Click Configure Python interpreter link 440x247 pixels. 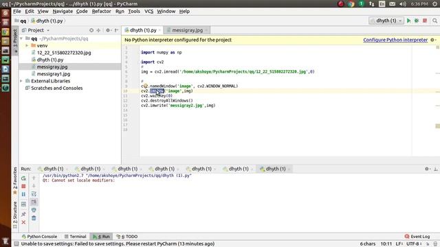395,40
